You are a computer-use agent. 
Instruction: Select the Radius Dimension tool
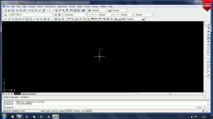pos(81,19)
